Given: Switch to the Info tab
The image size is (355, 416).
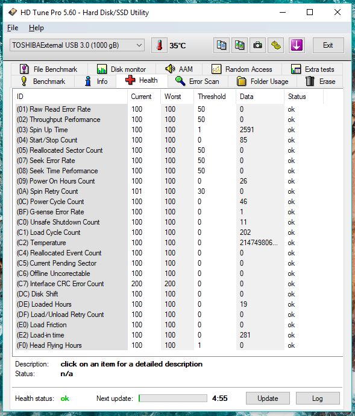Looking at the screenshot, I should coord(95,81).
